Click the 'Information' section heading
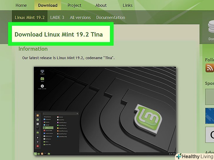 pos(33,49)
